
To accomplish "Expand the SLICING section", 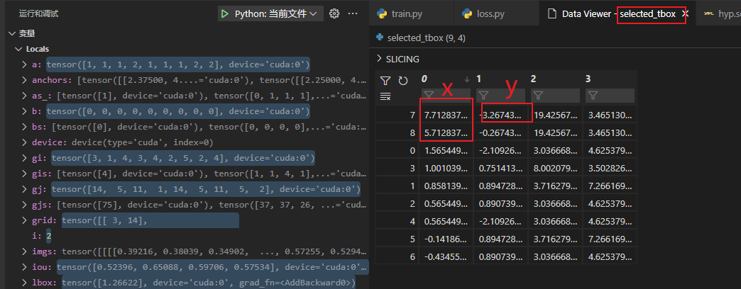I will [x=380, y=59].
